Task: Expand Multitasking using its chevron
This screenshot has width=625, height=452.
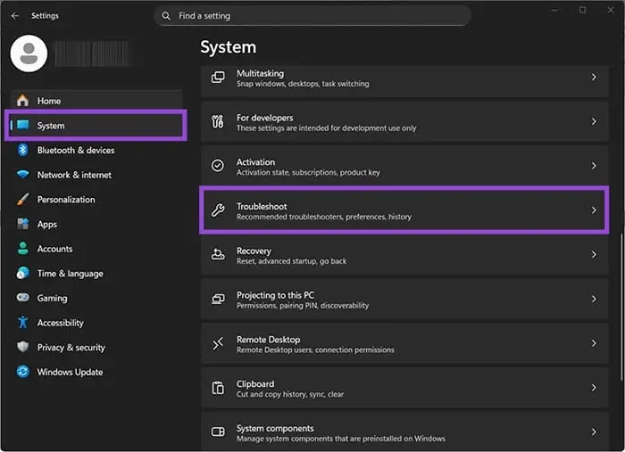Action: [594, 78]
